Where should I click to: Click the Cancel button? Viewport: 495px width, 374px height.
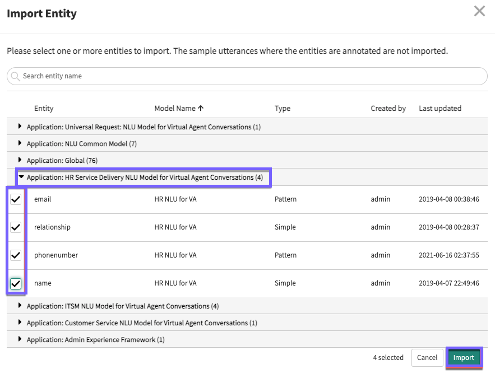[x=427, y=358]
